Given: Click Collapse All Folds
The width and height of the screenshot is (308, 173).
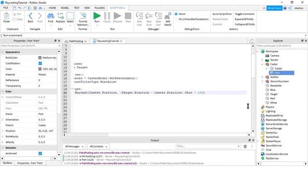Looking at the screenshot, I should pos(245,25).
